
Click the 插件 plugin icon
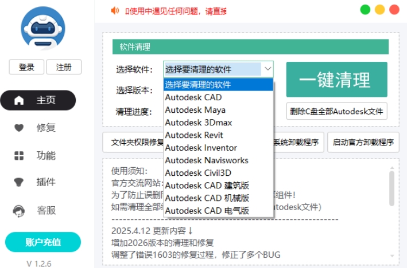(19, 182)
